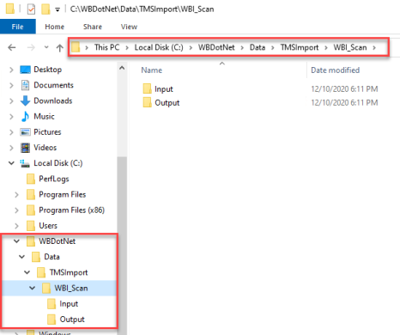The image size is (400, 335).
Task: Expand the Program Files tree node
Action: coord(16,195)
